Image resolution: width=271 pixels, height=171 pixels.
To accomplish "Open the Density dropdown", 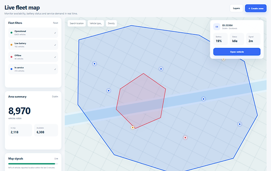I will click(x=111, y=23).
